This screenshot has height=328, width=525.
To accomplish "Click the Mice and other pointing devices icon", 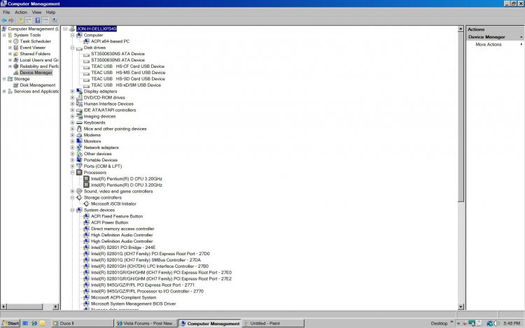I will coord(79,129).
